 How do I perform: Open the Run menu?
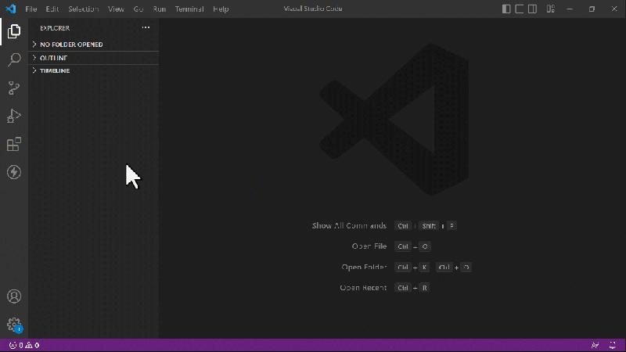pos(160,9)
